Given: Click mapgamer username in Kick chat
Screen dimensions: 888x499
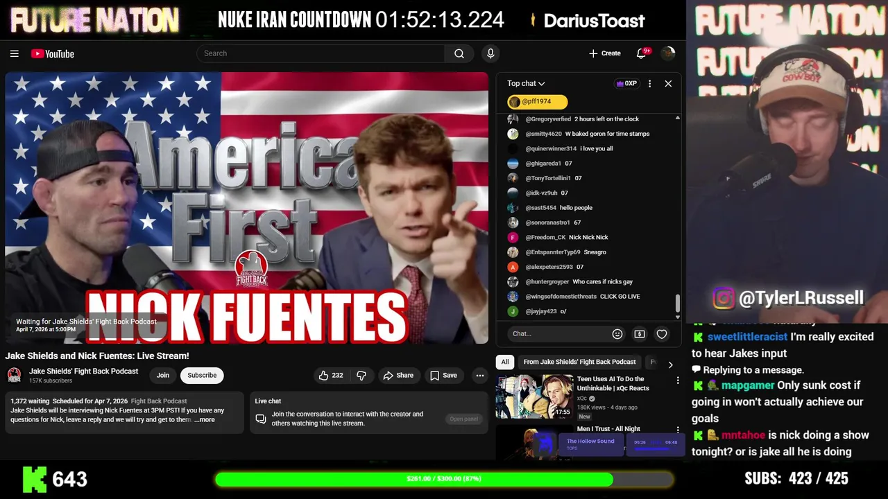Looking at the screenshot, I should pos(748,385).
